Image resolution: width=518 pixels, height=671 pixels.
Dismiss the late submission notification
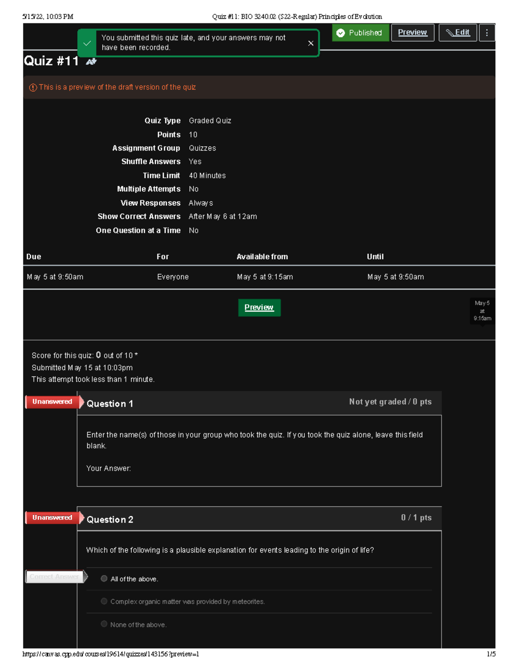pyautogui.click(x=310, y=43)
